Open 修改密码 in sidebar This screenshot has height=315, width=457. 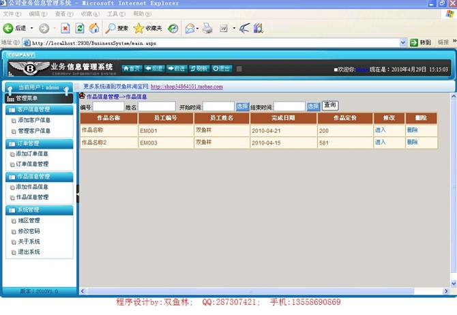[29, 231]
